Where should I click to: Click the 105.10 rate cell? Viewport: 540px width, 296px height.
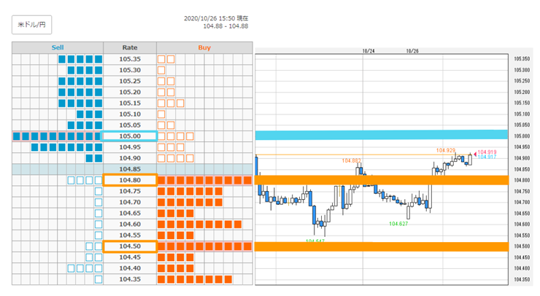pyautogui.click(x=130, y=114)
